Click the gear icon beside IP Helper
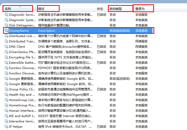The image size is (187, 130). [x=6, y=126]
